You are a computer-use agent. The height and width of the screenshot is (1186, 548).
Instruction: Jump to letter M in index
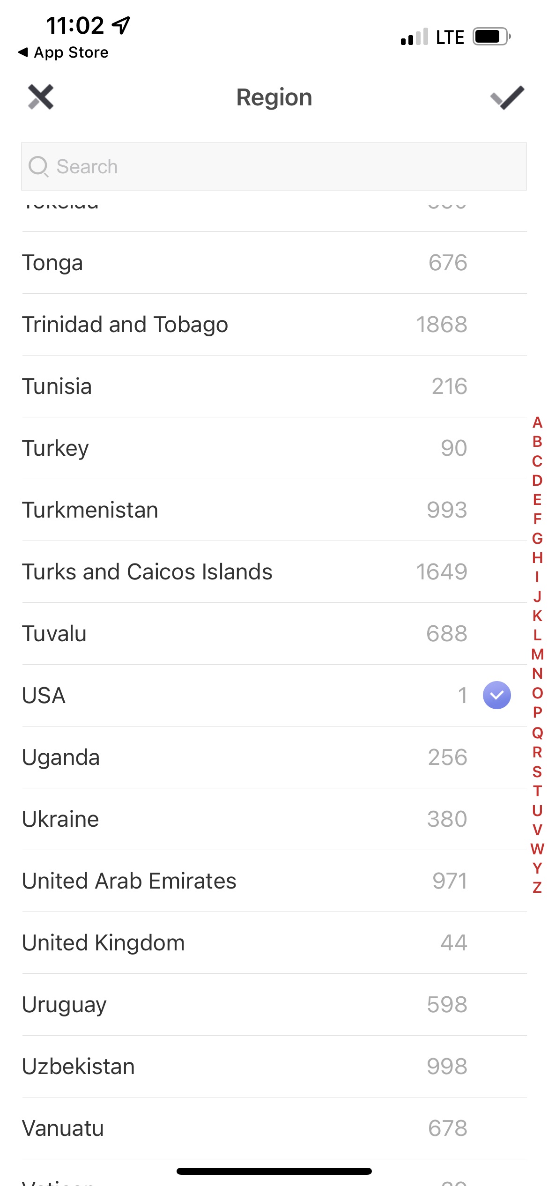click(x=537, y=654)
